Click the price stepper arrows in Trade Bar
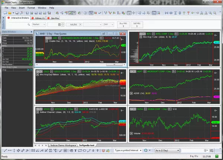This screenshot has width=223, height=160. (62, 25)
